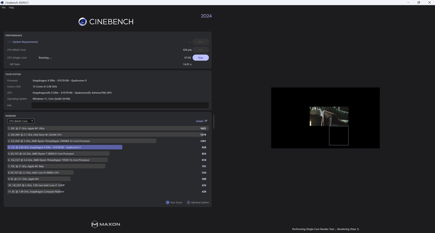Click the rendering status message text
This screenshot has width=435, height=233.
[x=326, y=229]
